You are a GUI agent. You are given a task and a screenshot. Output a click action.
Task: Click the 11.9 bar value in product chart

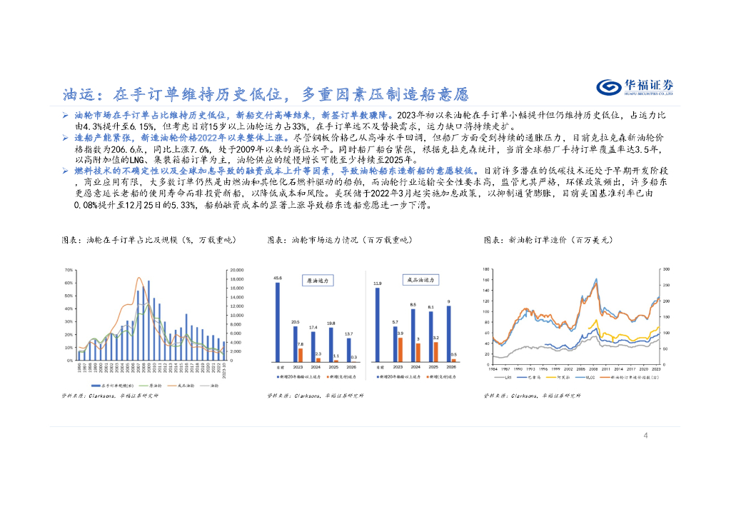point(377,283)
